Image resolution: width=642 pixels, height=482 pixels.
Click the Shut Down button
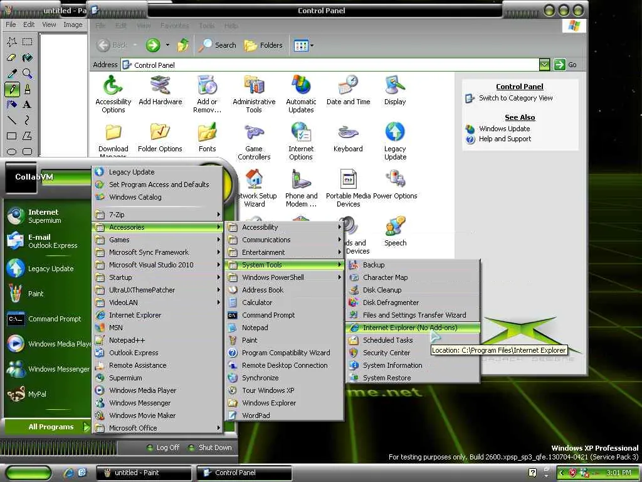(209, 447)
